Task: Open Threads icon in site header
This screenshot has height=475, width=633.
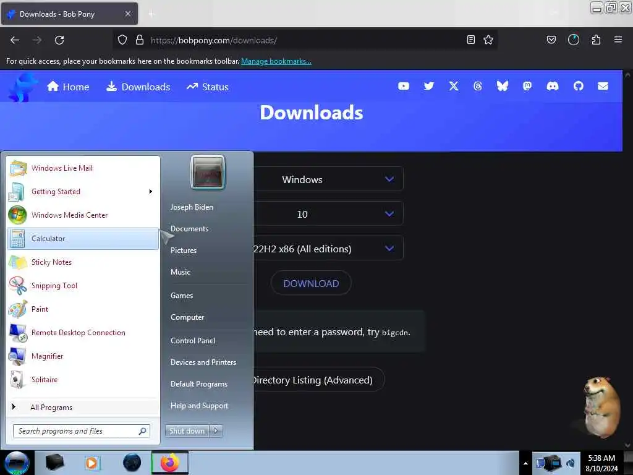Action: [x=478, y=86]
